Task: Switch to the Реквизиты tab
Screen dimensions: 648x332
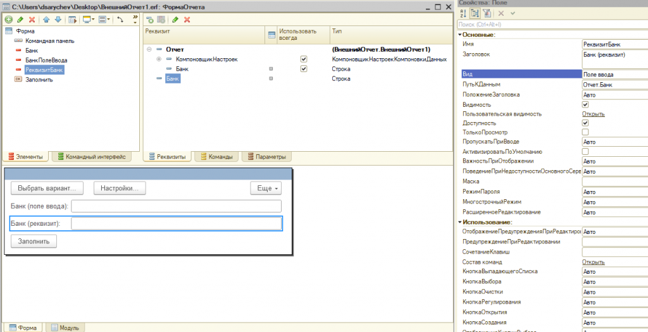Action: click(x=167, y=156)
